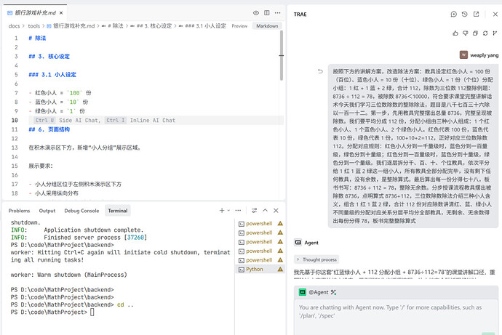502x335 pixels.
Task: Switch to the Problems tab
Action: (19, 211)
